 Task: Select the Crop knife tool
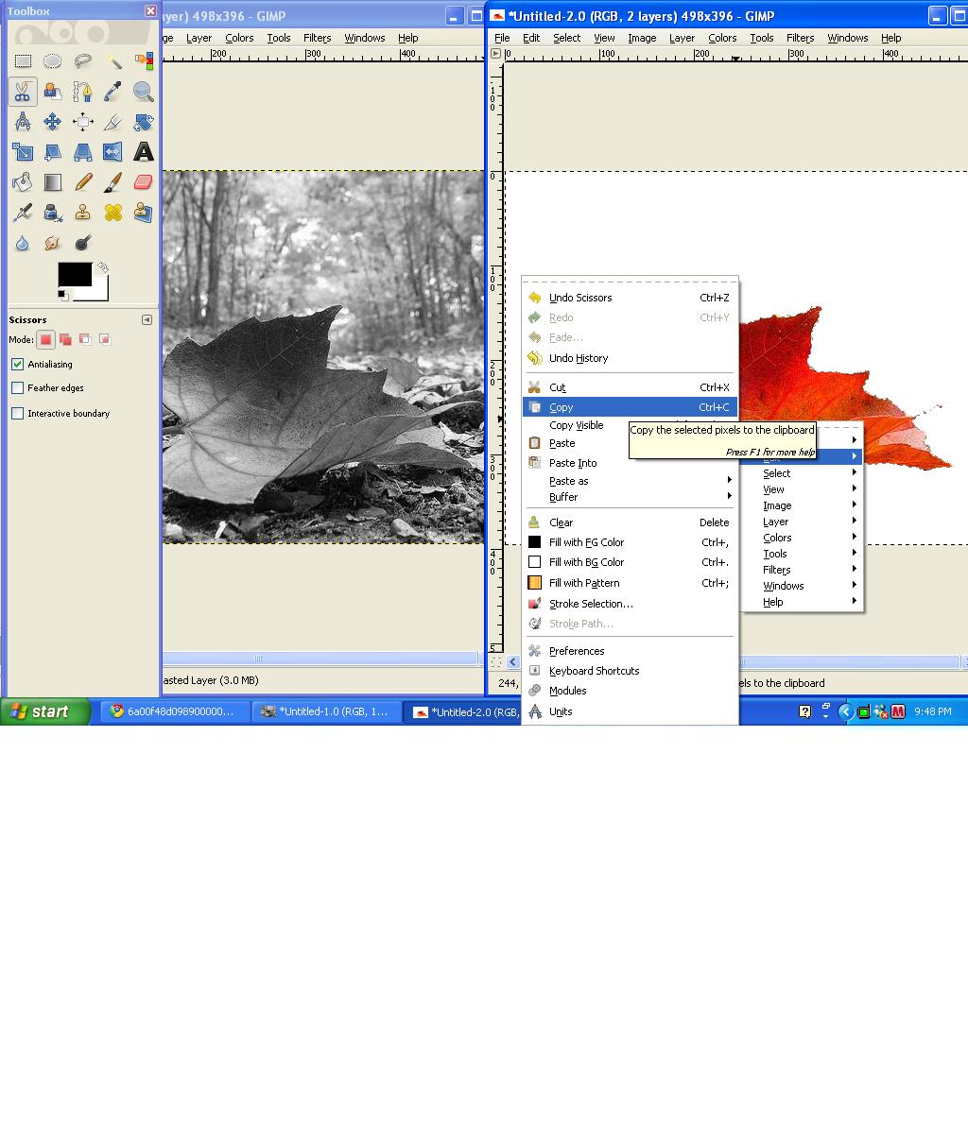point(113,122)
